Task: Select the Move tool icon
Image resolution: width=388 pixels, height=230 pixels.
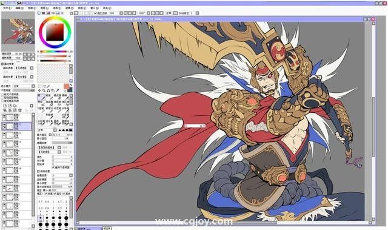Action: click(39, 90)
